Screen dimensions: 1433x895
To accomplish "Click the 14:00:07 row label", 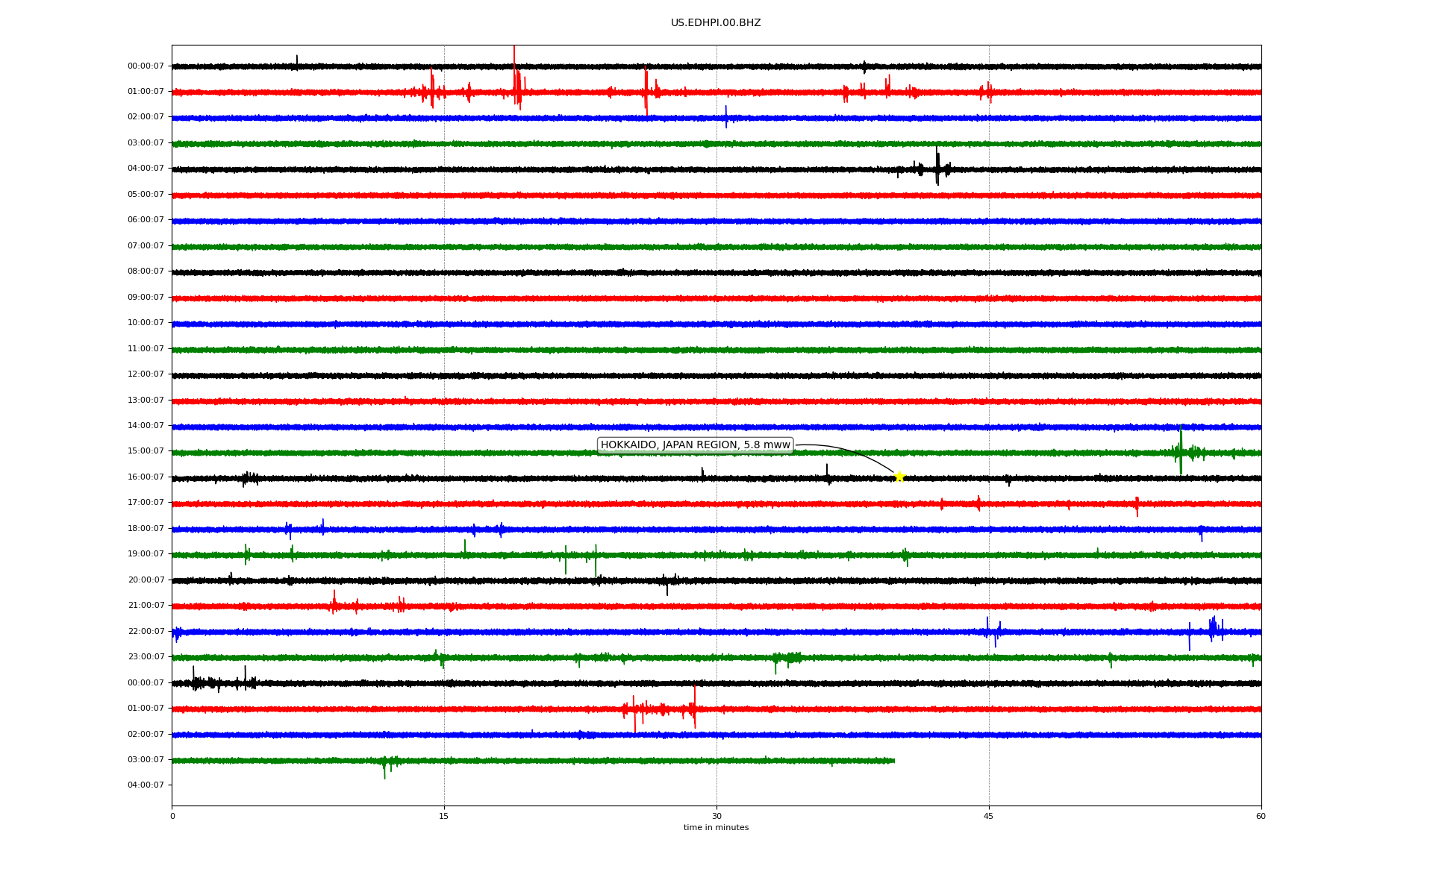I will [x=146, y=425].
